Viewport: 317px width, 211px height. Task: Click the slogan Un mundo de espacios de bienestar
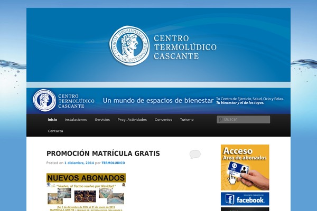(x=158, y=100)
